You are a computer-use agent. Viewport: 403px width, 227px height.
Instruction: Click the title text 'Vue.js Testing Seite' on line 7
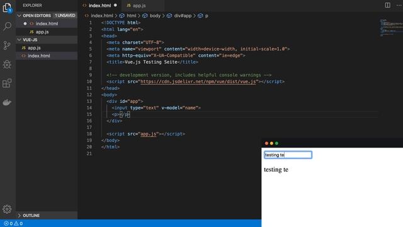(151, 62)
